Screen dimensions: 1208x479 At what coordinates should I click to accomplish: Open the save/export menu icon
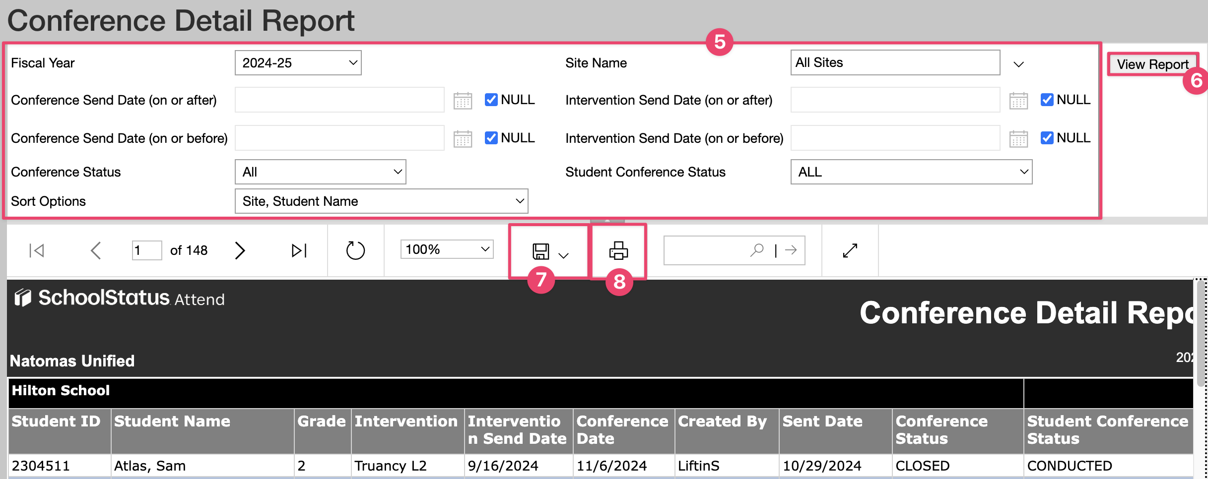(x=541, y=251)
